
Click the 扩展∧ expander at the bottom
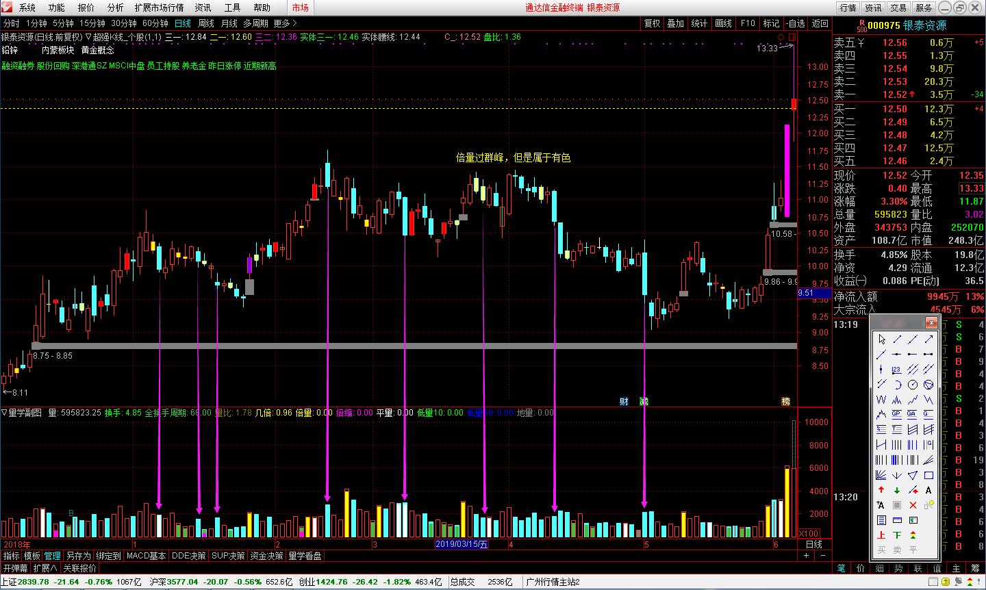45,568
